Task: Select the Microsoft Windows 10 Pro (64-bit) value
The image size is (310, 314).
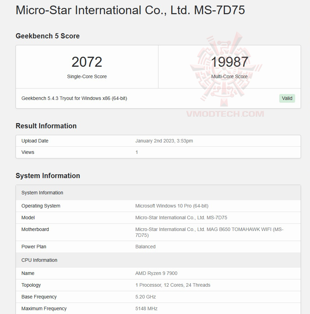Action: 172,206
